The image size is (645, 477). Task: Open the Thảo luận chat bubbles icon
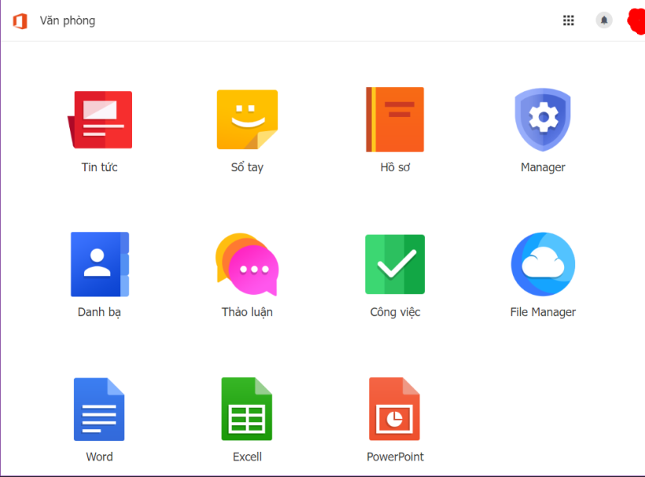pos(247,264)
